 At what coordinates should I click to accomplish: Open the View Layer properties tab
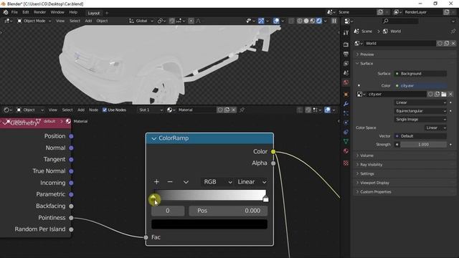pos(346,64)
